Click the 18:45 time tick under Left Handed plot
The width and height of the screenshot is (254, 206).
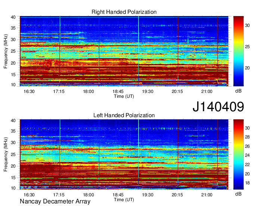(118, 195)
